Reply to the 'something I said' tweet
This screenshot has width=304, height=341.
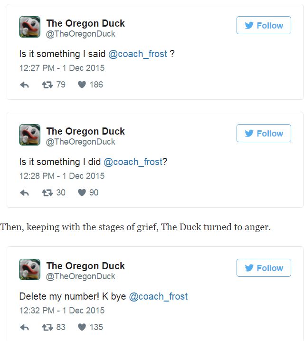click(x=24, y=85)
